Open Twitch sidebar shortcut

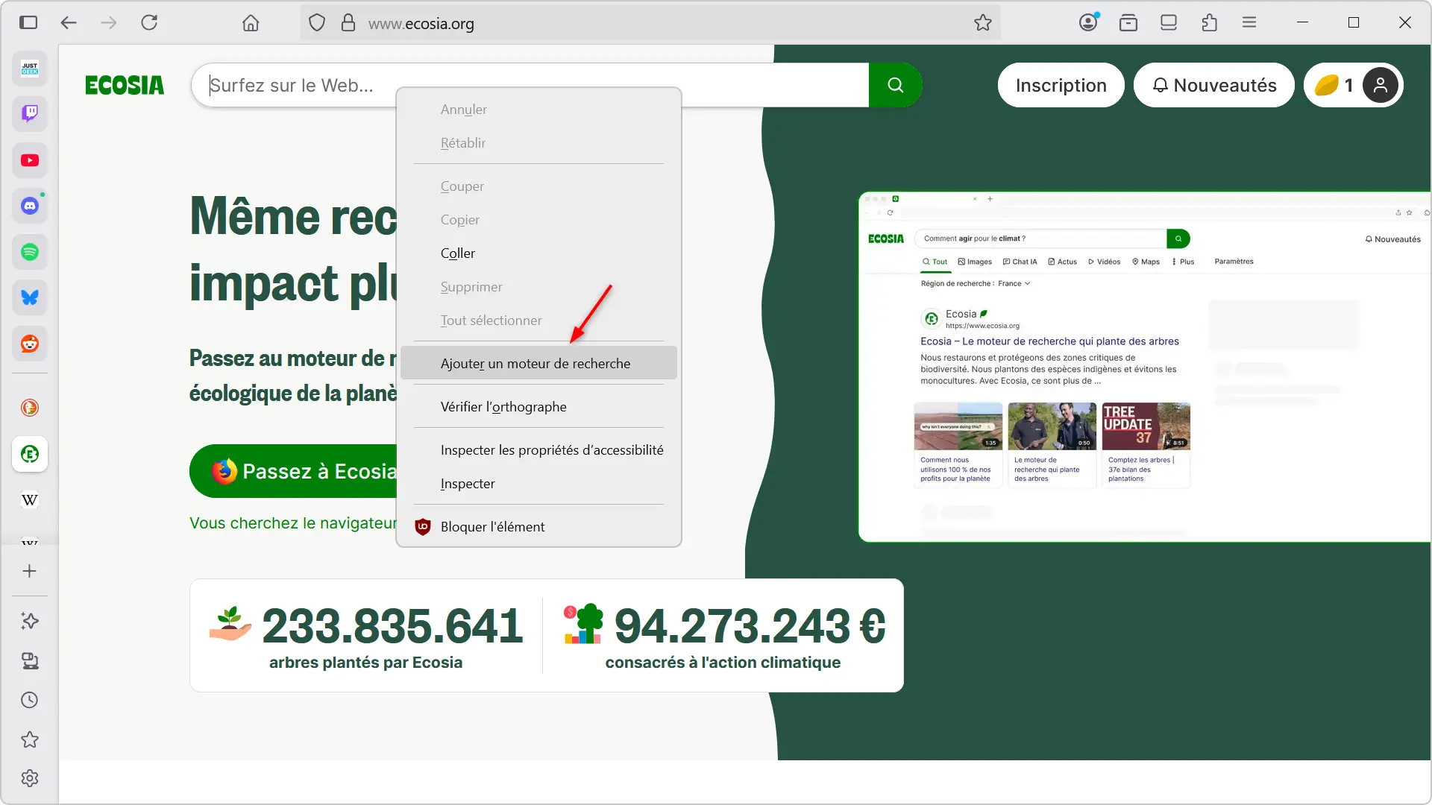(30, 114)
